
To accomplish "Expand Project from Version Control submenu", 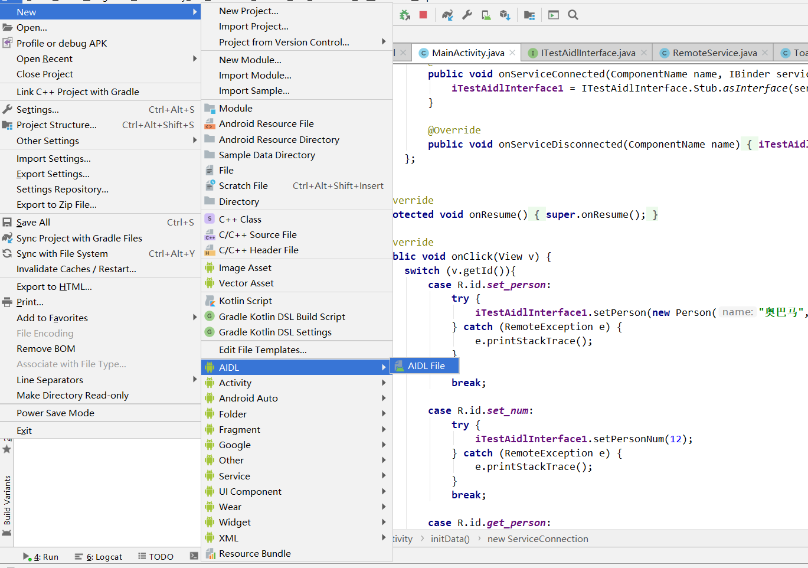I will point(297,42).
